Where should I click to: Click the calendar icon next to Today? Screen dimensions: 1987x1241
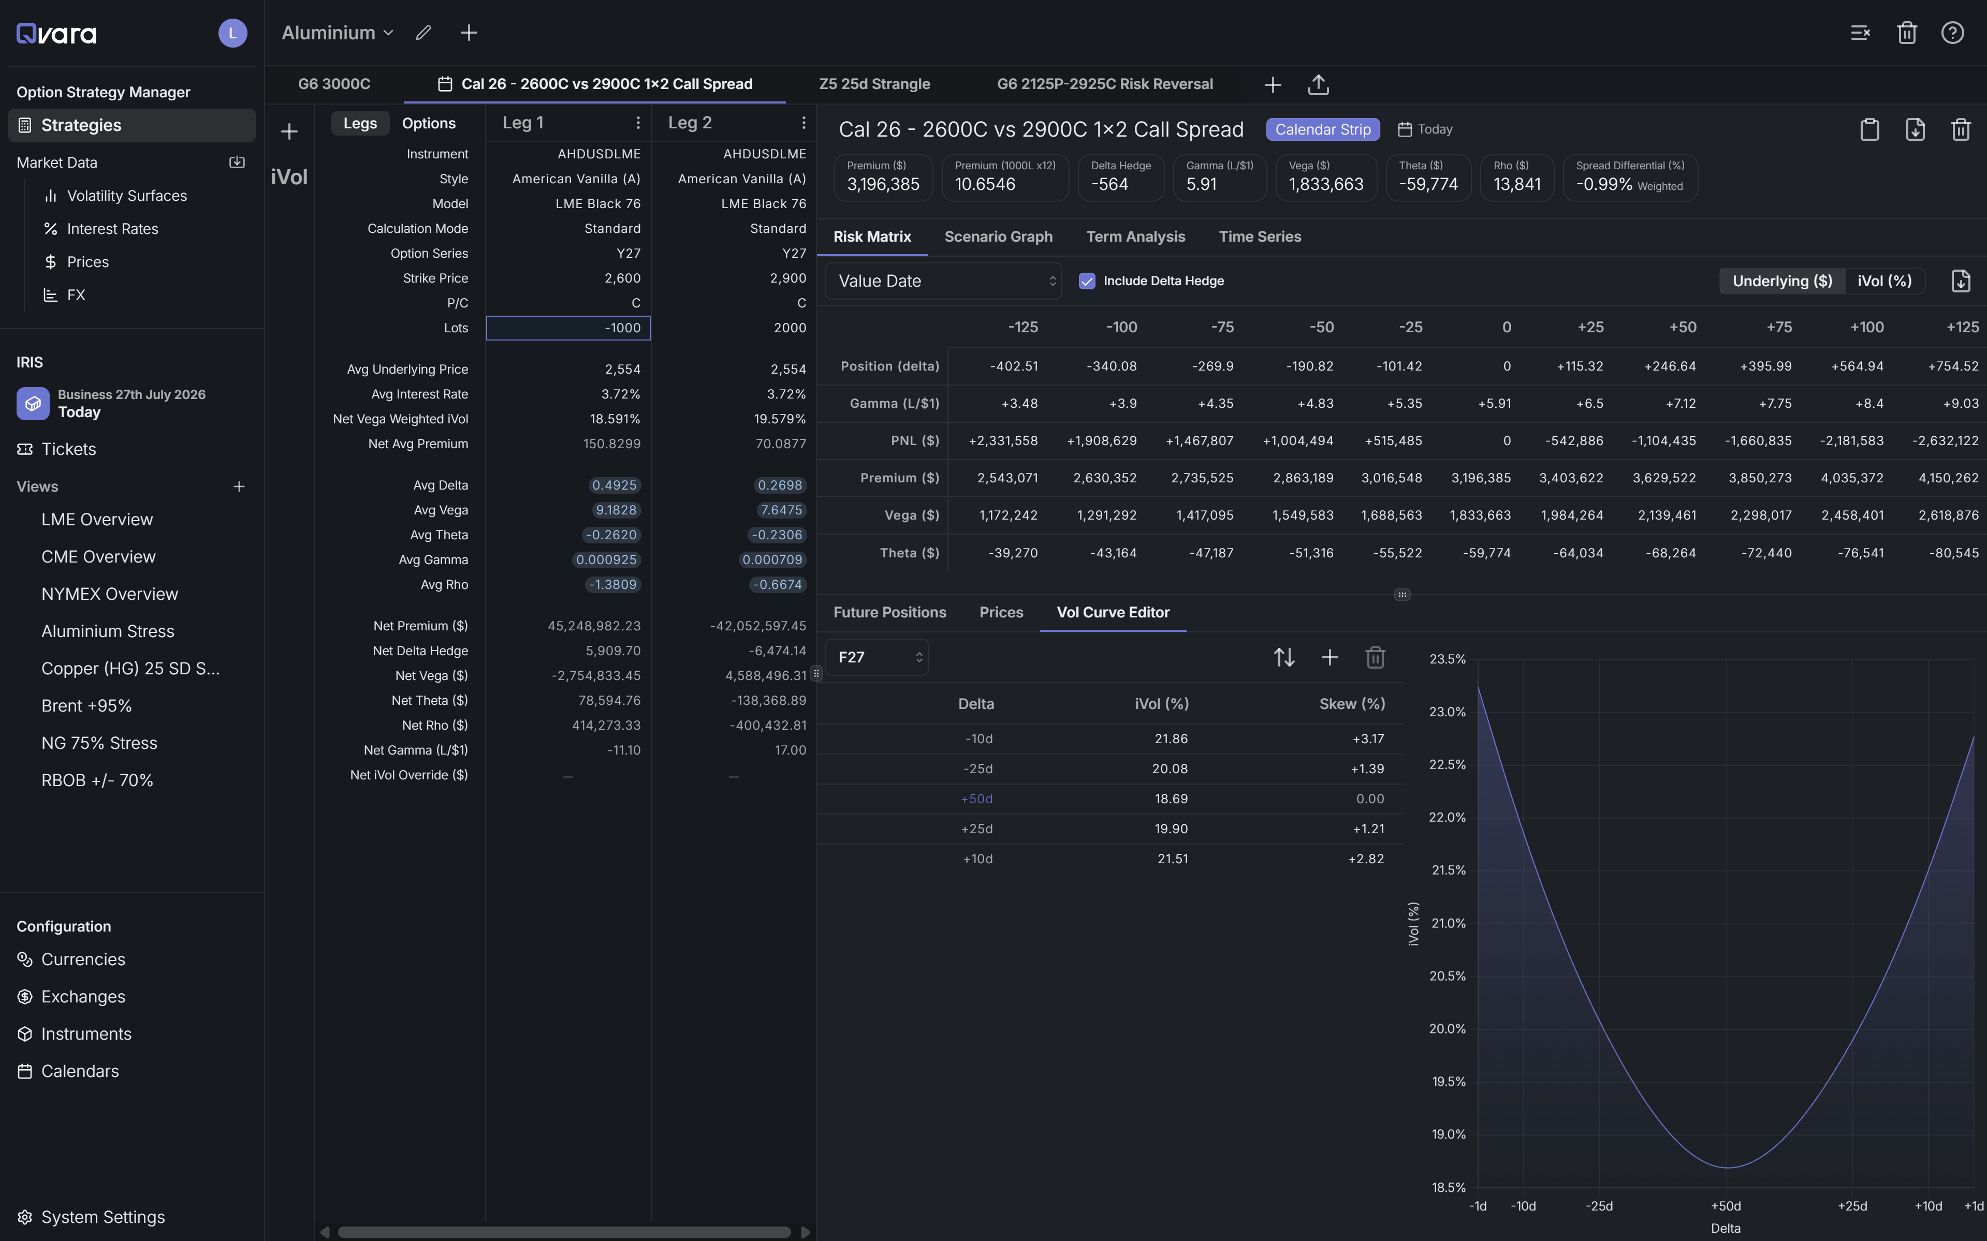click(1405, 130)
